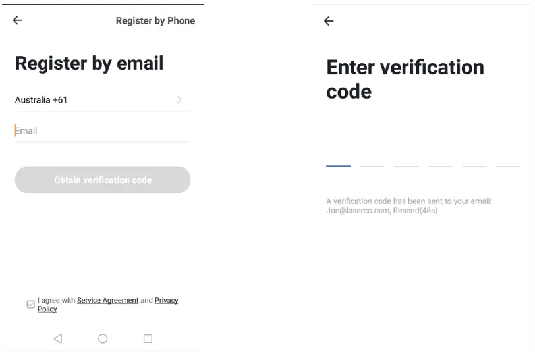535x360 pixels.
Task: Tap Resend(48s) to resend the code
Action: (x=416, y=211)
